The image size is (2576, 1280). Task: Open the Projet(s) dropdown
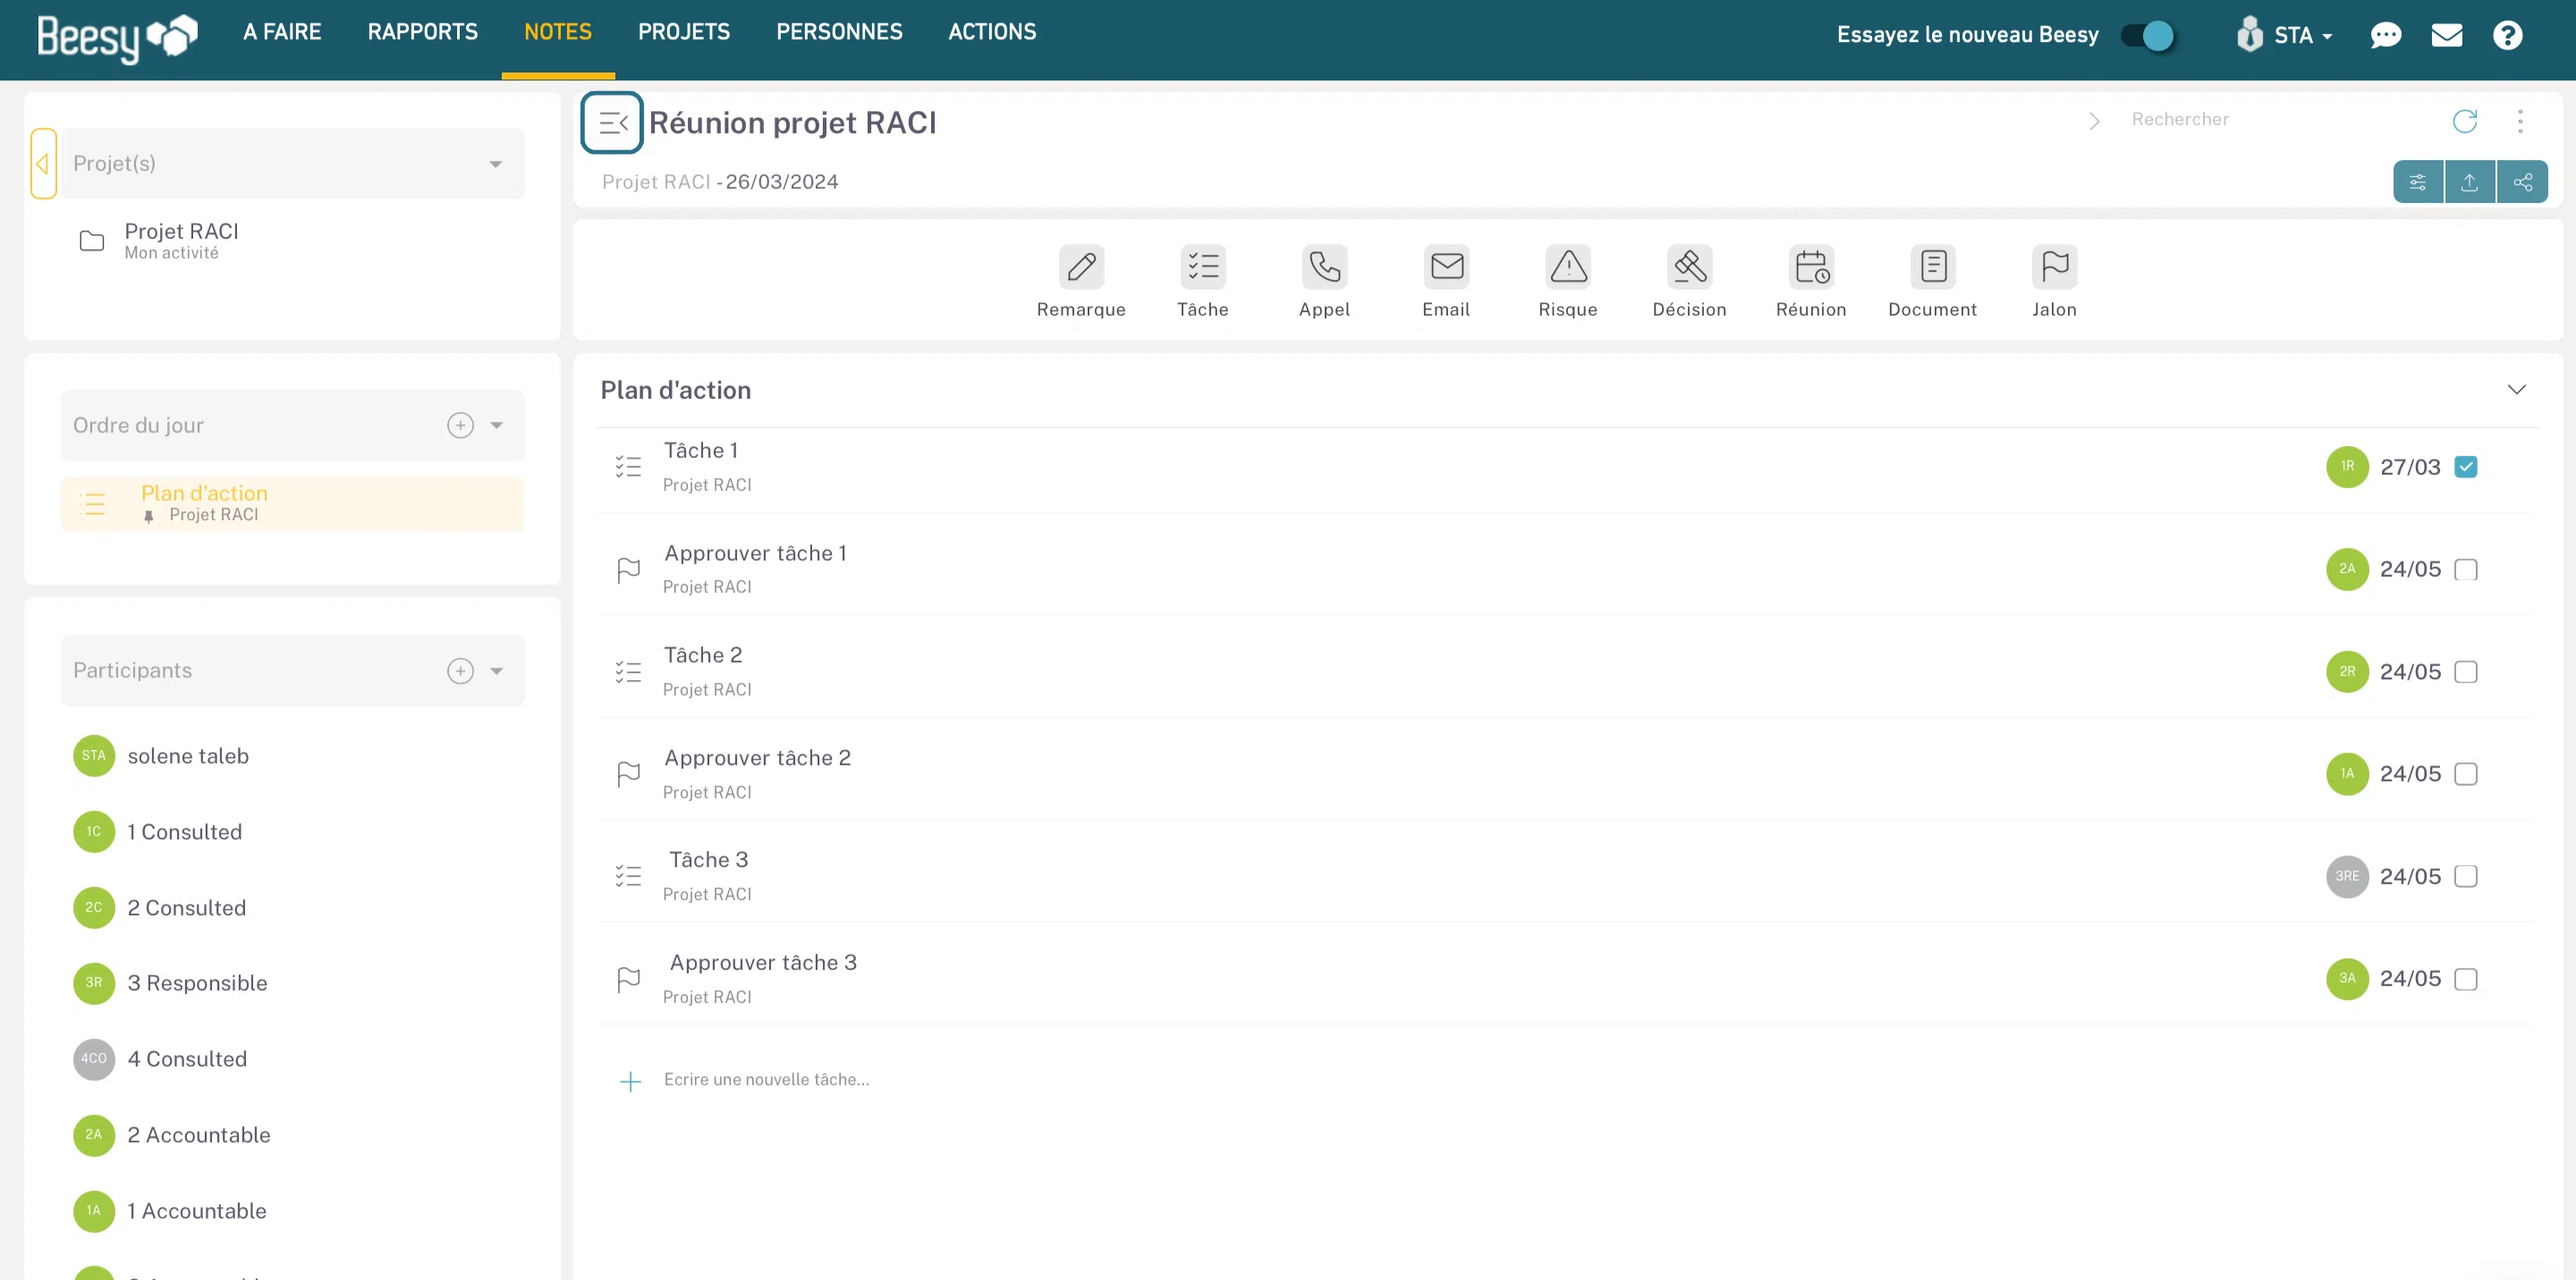click(x=292, y=164)
